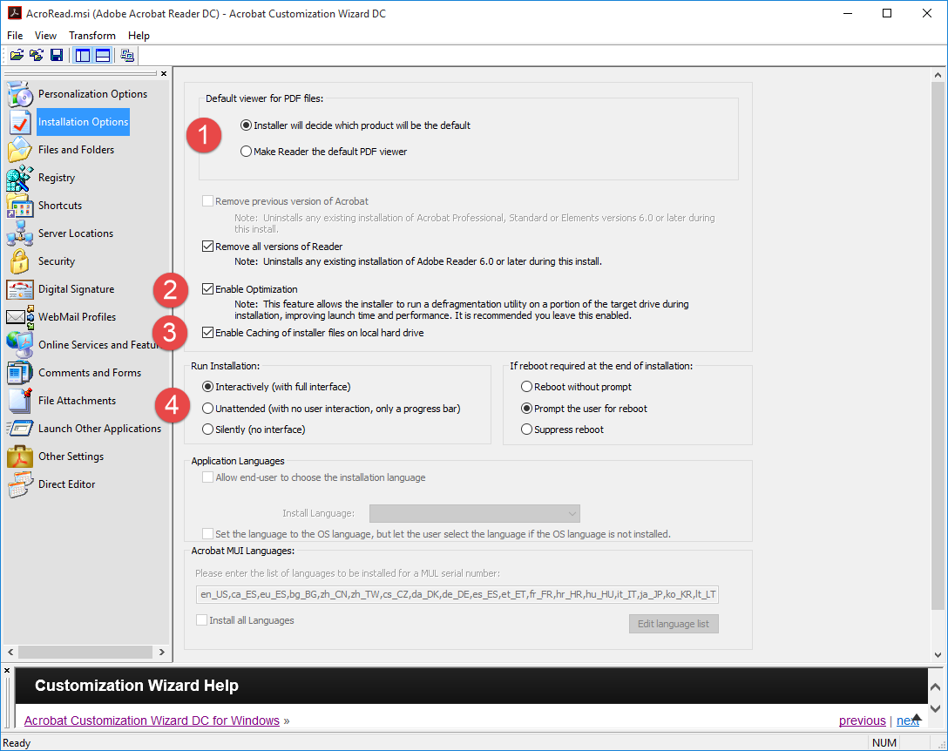Open Server Locations via its network icon
Image resolution: width=948 pixels, height=751 pixels.
[20, 233]
